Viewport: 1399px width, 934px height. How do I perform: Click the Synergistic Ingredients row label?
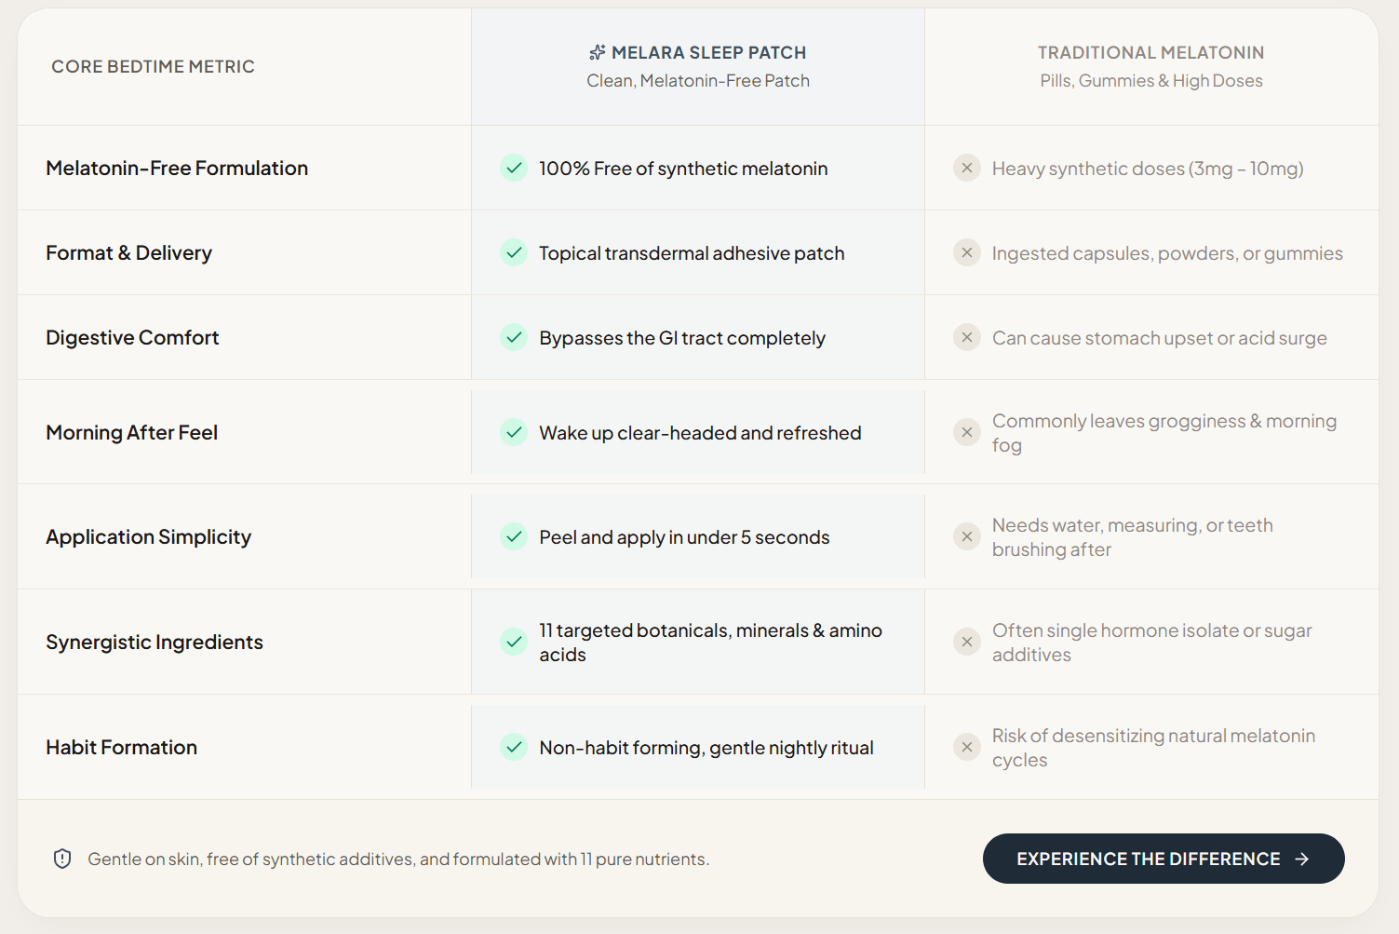pyautogui.click(x=155, y=642)
